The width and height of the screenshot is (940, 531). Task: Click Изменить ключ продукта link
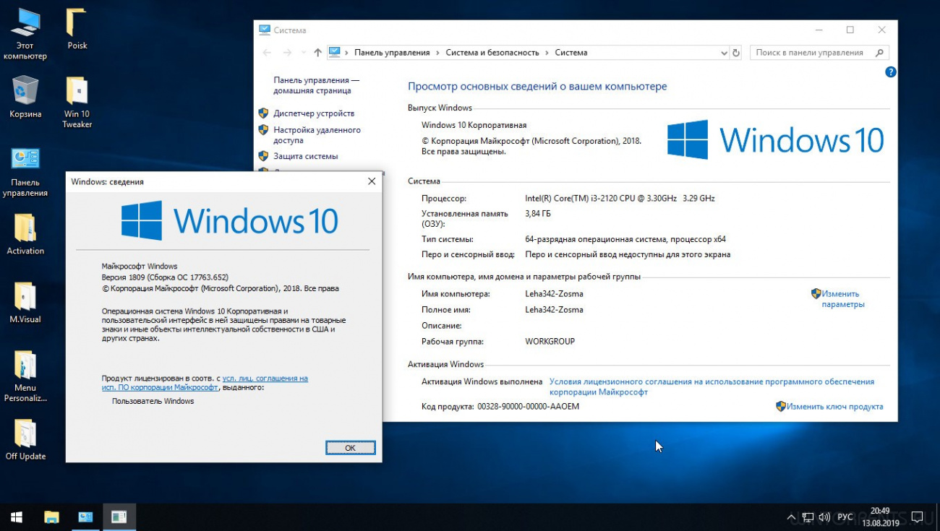pyautogui.click(x=834, y=407)
